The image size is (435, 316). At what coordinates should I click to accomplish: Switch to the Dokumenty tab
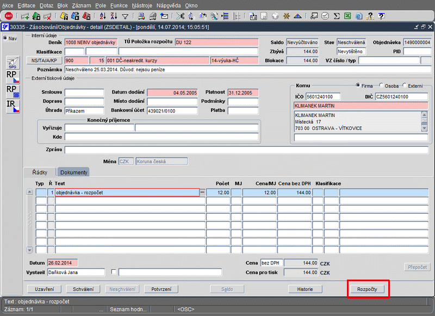click(74, 172)
